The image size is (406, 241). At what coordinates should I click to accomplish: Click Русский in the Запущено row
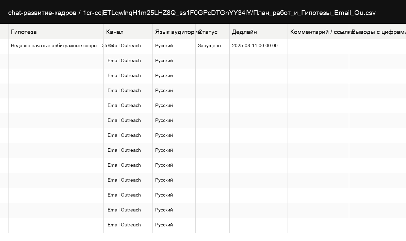click(174, 46)
